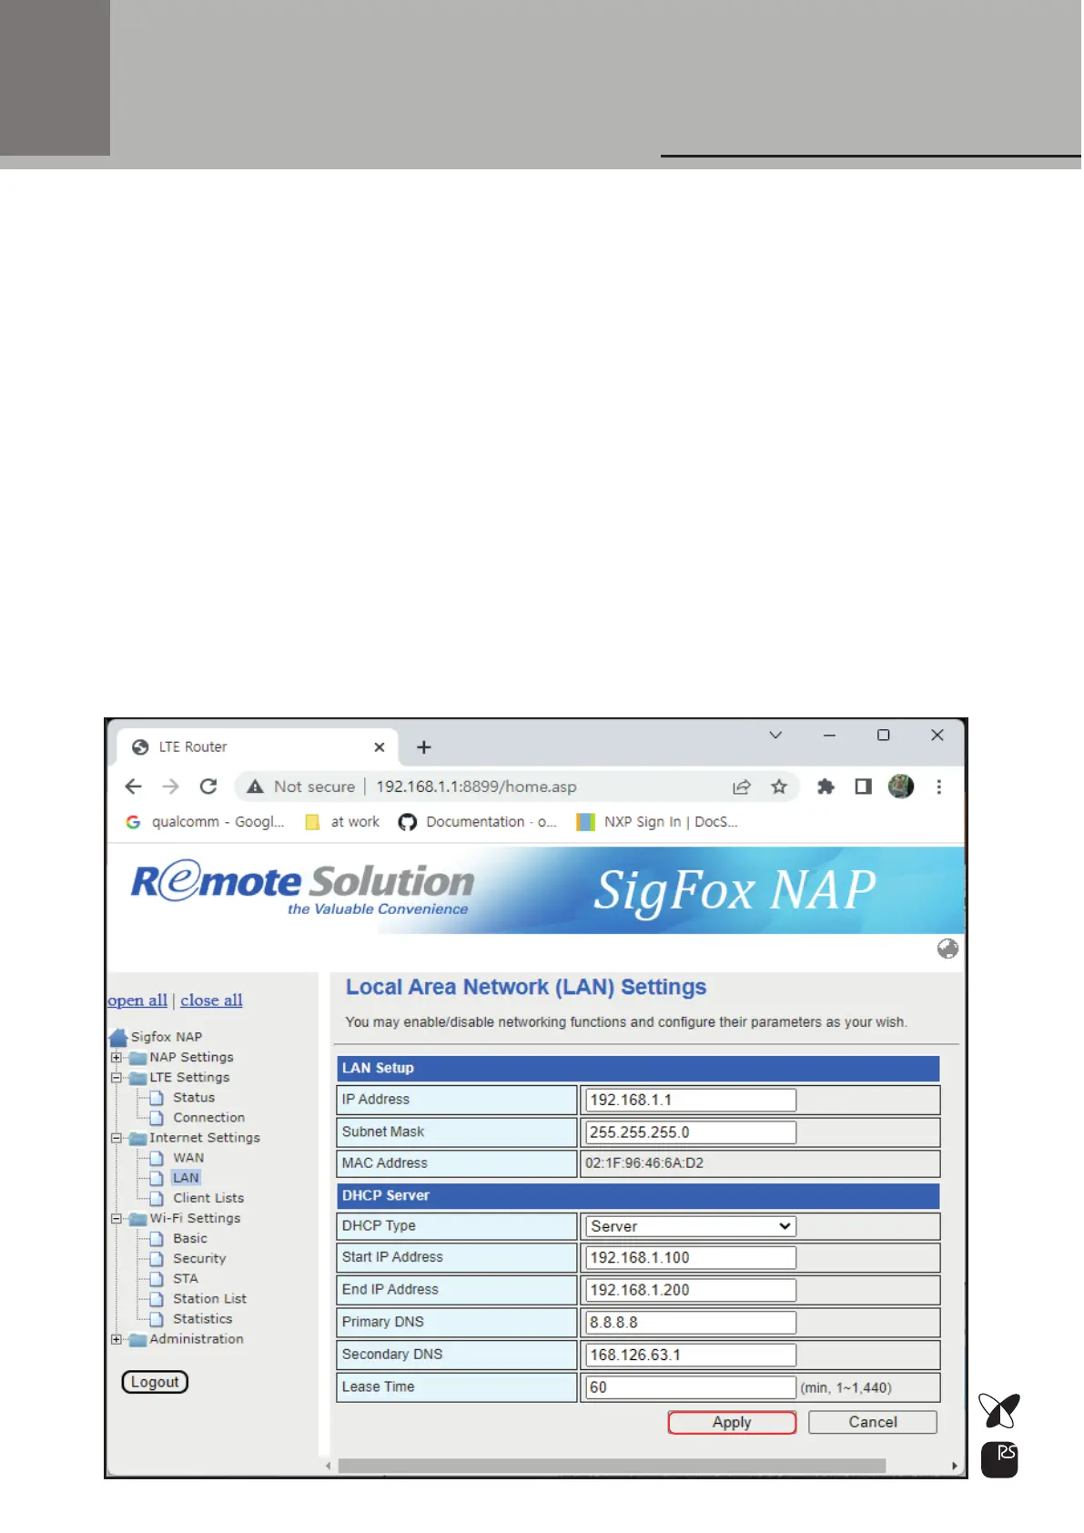Image resolution: width=1084 pixels, height=1533 pixels.
Task: Click the open all tree link
Action: [137, 1000]
